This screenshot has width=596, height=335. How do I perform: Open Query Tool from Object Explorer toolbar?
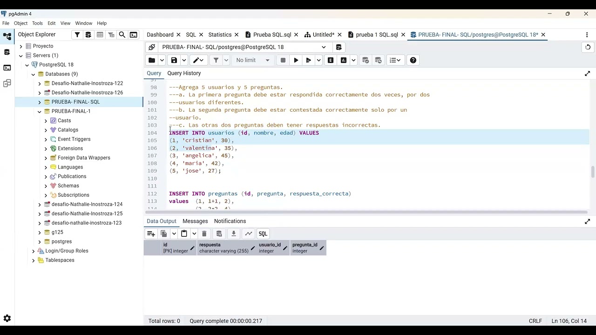(88, 35)
